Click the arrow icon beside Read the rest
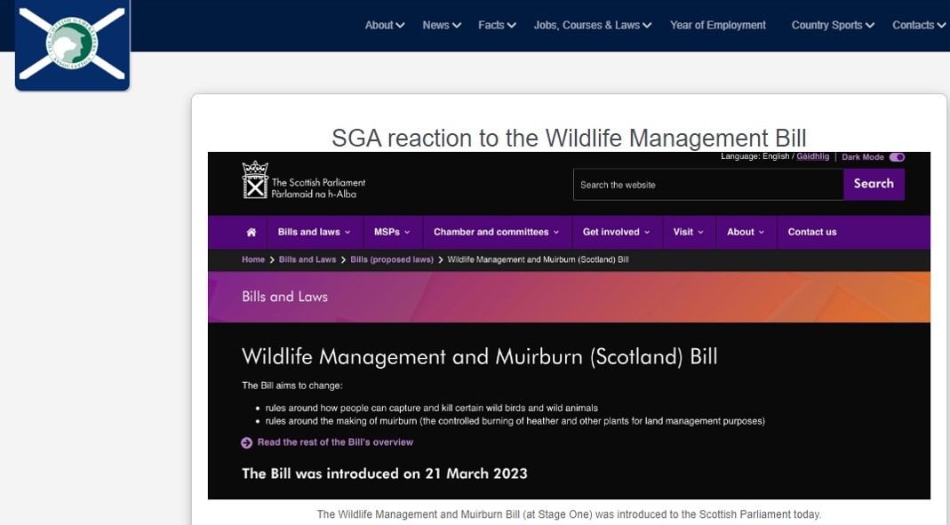 (x=247, y=442)
